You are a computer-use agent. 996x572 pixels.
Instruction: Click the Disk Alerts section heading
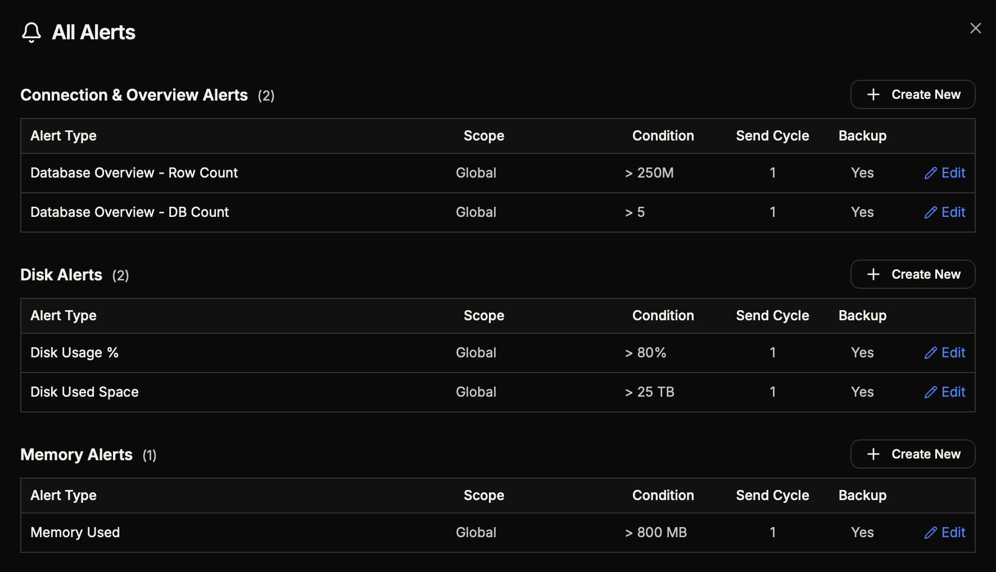click(x=61, y=275)
